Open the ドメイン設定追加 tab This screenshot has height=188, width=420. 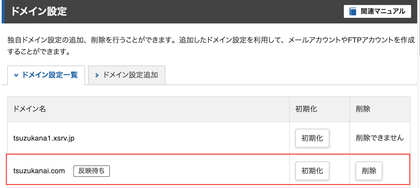pyautogui.click(x=127, y=75)
